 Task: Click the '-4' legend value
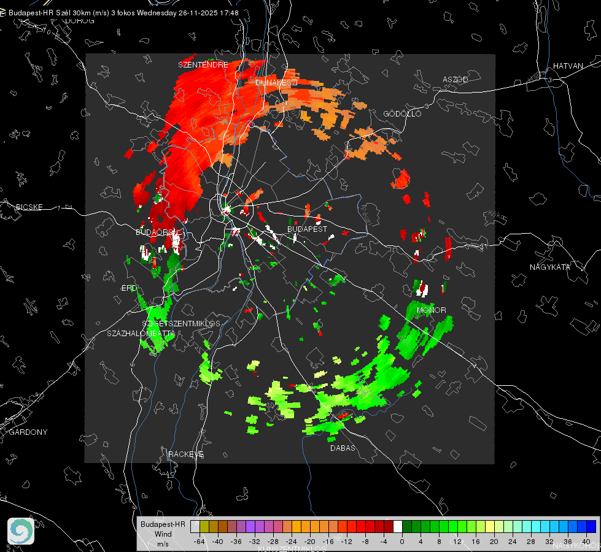coord(384,542)
